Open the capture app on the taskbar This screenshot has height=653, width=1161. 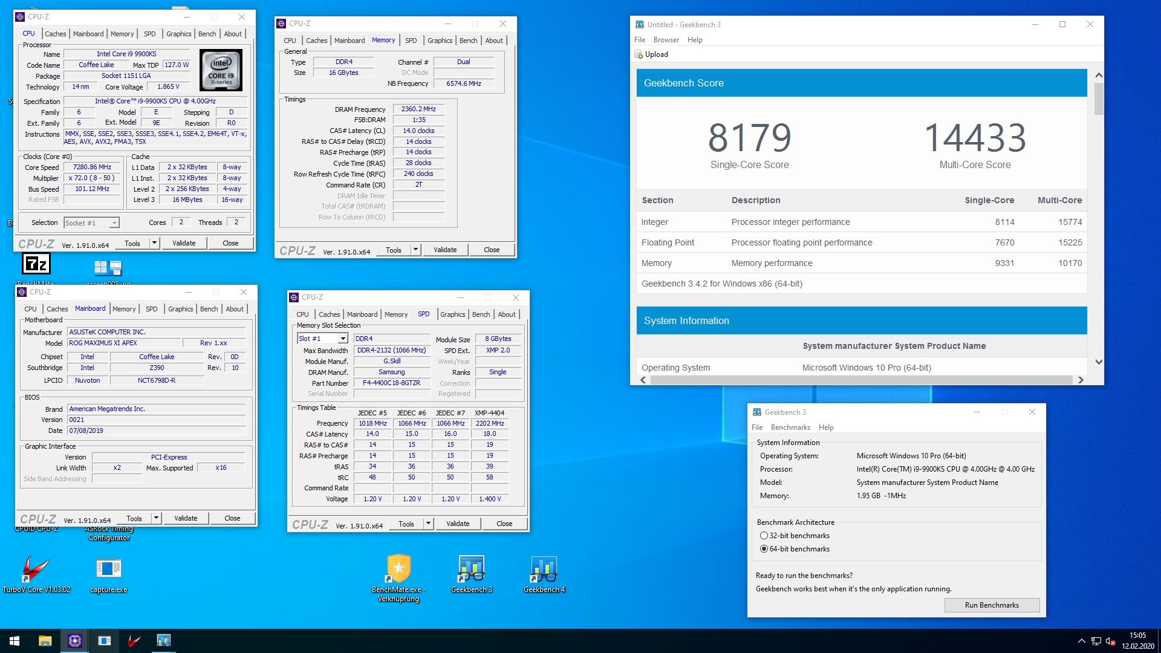(x=105, y=641)
